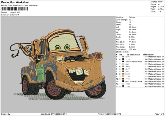The image size is (165, 116).
Task: Click the 'EndX:' label
Action: 118,37
